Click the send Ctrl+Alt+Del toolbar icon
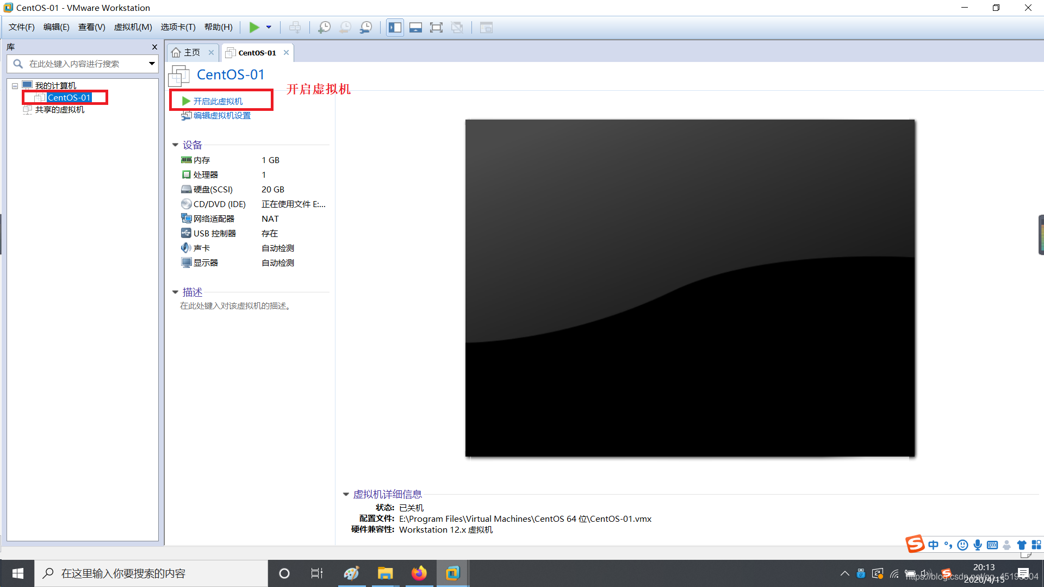 [x=295, y=27]
